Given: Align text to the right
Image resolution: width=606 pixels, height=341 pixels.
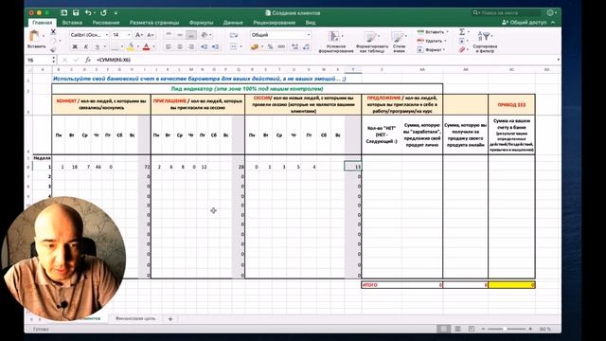Looking at the screenshot, I should [x=191, y=46].
